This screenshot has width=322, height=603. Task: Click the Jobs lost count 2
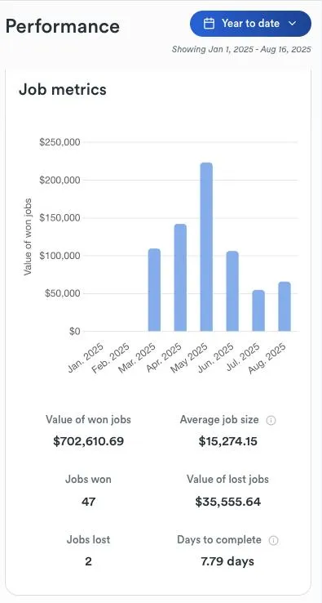click(88, 561)
